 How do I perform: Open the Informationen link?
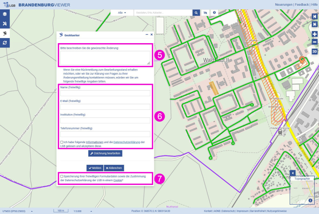tap(95, 142)
